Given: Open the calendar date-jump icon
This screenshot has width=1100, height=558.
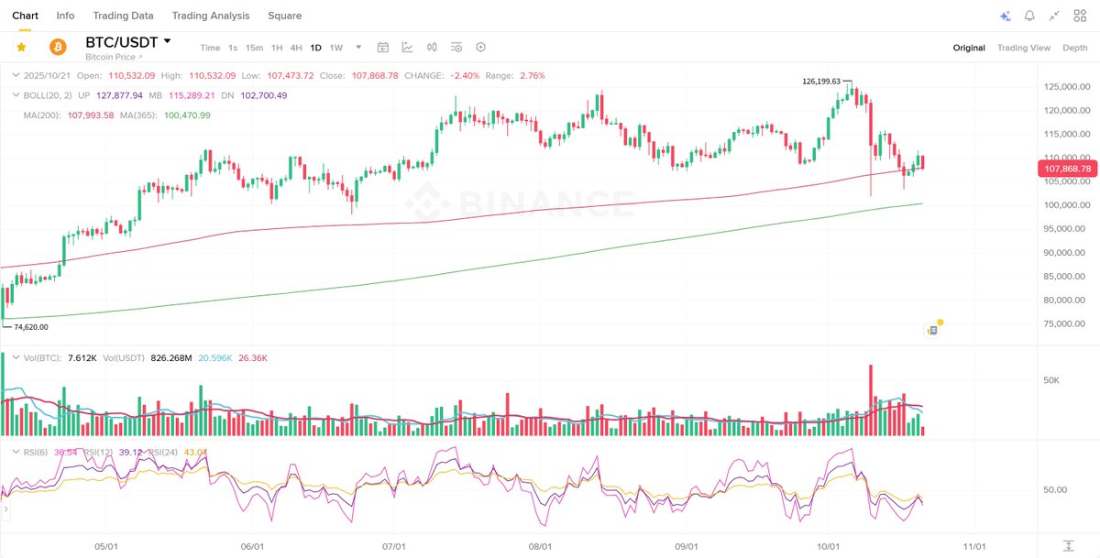Looking at the screenshot, I should pyautogui.click(x=383, y=48).
